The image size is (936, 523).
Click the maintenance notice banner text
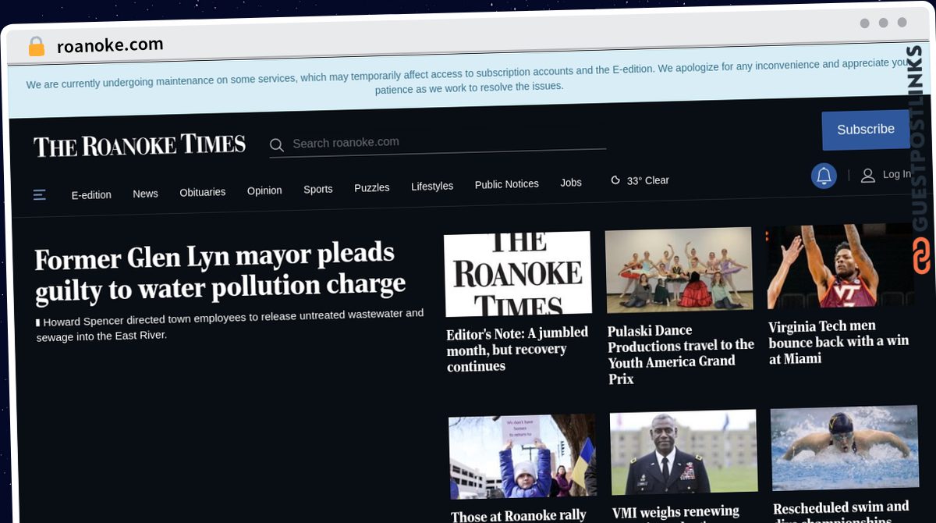468,76
